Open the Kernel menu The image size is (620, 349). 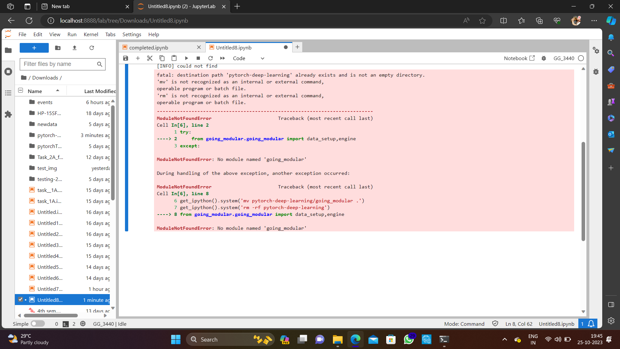pyautogui.click(x=91, y=34)
